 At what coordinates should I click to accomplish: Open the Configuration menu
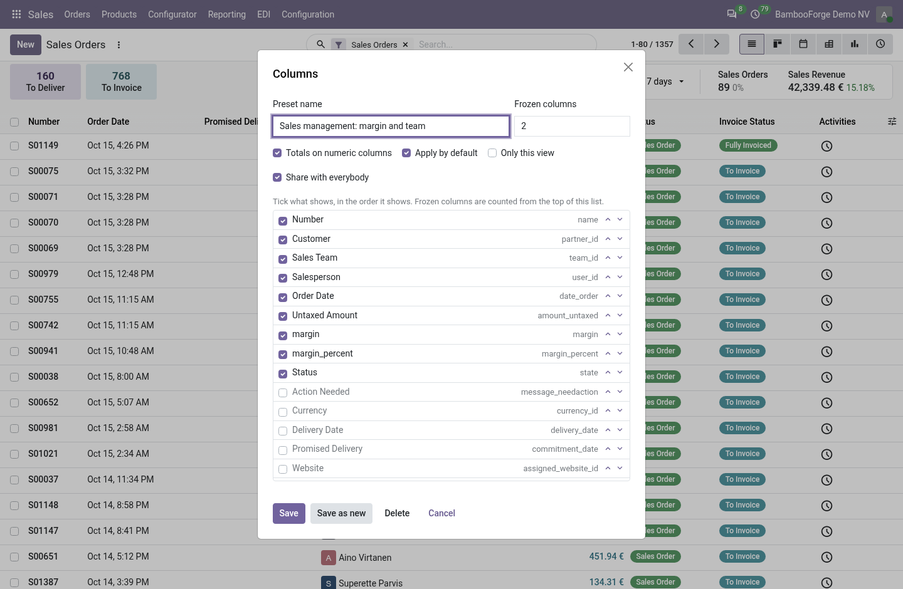[308, 14]
